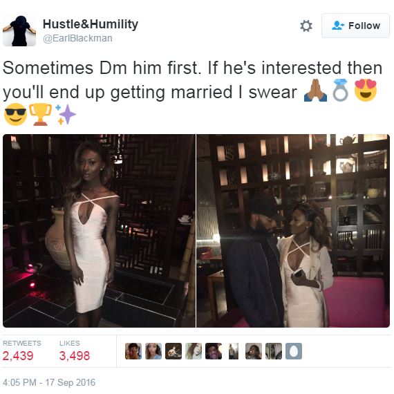Click the 4:05 PM - 17 Sep 2016 timestamp
Screen dimensions: 394x394
(x=49, y=382)
